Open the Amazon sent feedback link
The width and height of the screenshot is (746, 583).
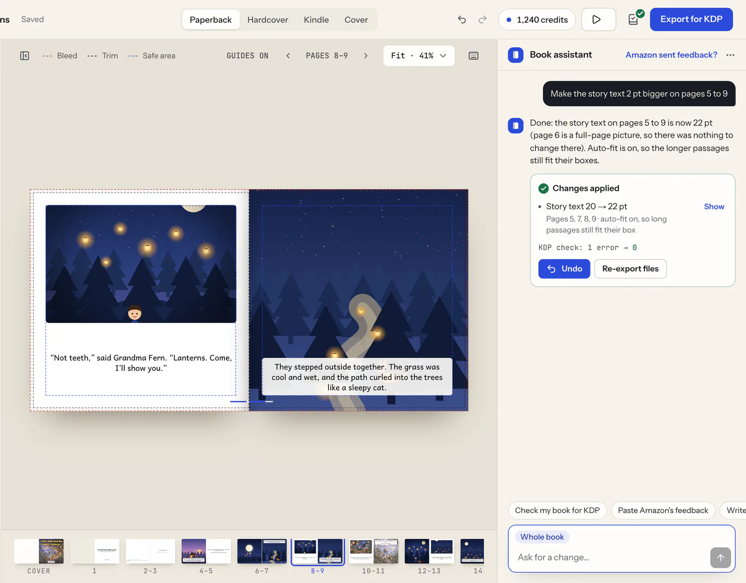671,55
